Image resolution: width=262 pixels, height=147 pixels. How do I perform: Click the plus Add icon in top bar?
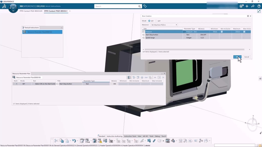pyautogui.click(x=247, y=6)
